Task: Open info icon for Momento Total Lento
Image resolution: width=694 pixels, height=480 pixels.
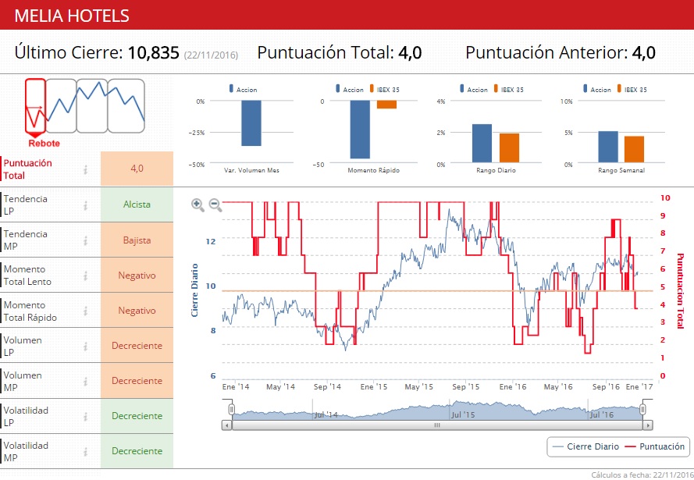Action: [x=85, y=276]
